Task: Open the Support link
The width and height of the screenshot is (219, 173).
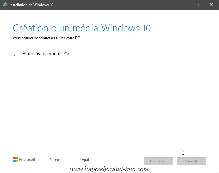Action: (56, 160)
